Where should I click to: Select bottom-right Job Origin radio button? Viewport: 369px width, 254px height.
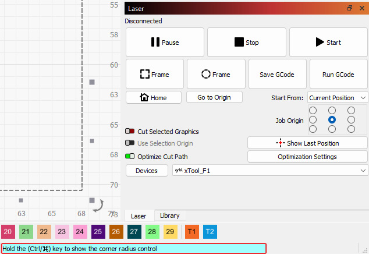click(351, 129)
